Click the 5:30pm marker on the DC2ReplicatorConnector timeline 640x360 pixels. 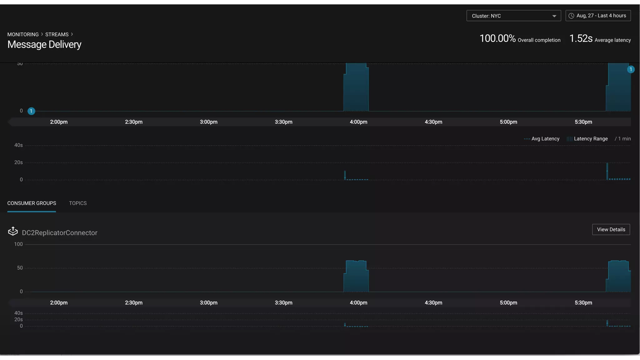[x=583, y=302]
